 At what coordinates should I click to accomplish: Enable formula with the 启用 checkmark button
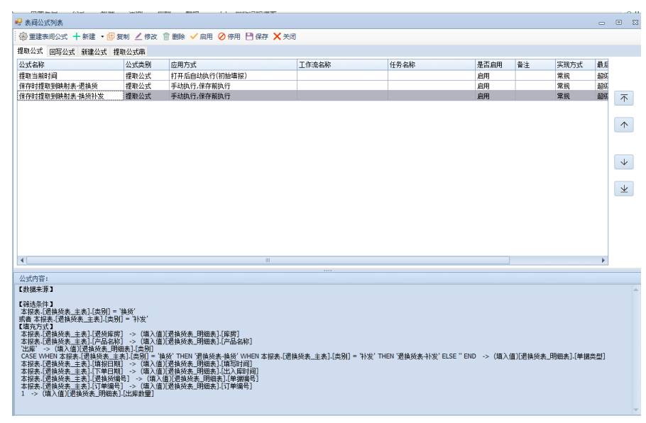(201, 36)
